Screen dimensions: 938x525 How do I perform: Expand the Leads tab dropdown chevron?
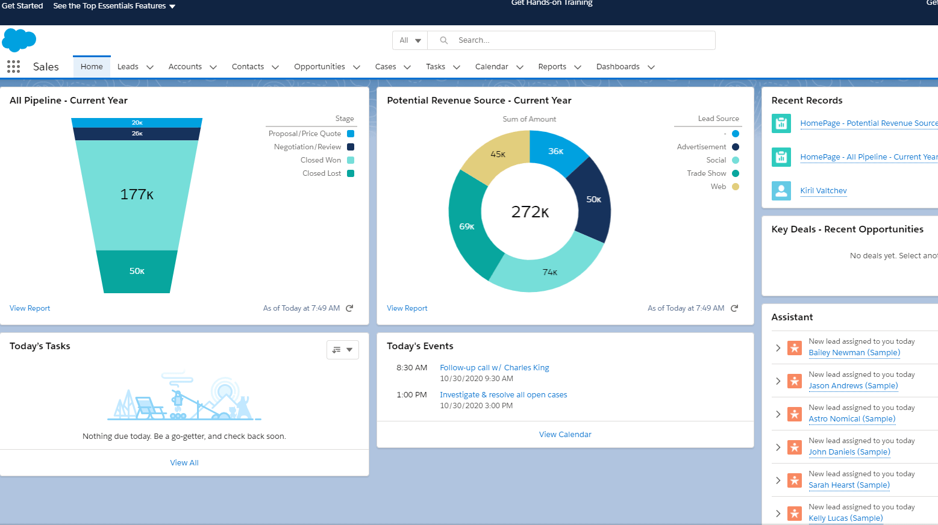pos(150,67)
